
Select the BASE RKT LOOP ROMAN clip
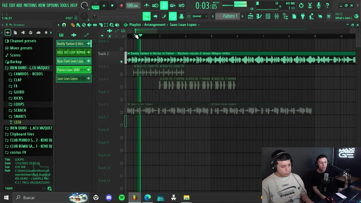point(74,52)
